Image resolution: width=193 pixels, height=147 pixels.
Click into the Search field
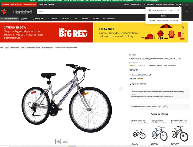click(91, 11)
